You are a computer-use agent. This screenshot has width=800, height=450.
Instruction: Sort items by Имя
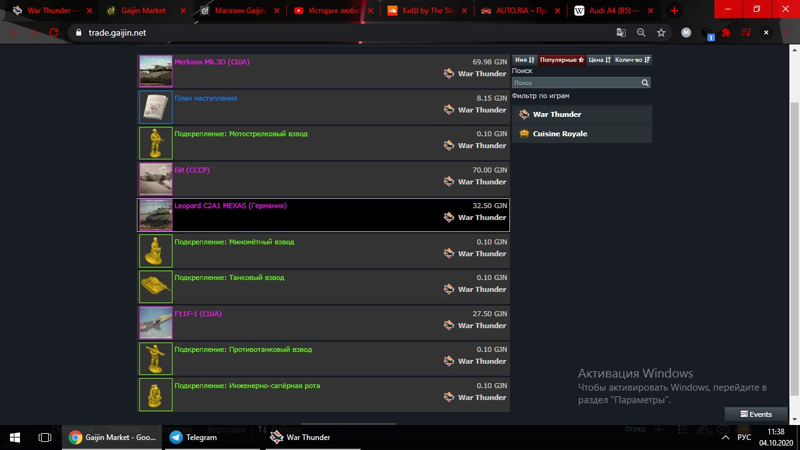pyautogui.click(x=524, y=60)
